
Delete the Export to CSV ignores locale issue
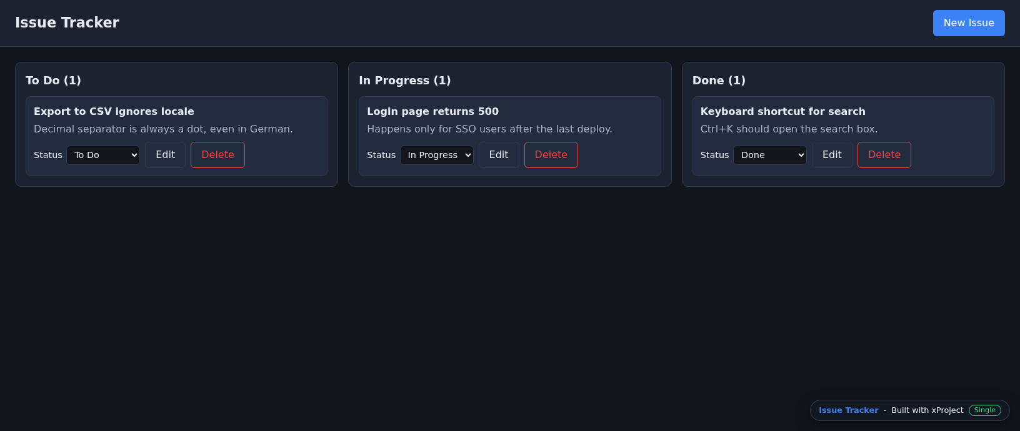point(217,155)
